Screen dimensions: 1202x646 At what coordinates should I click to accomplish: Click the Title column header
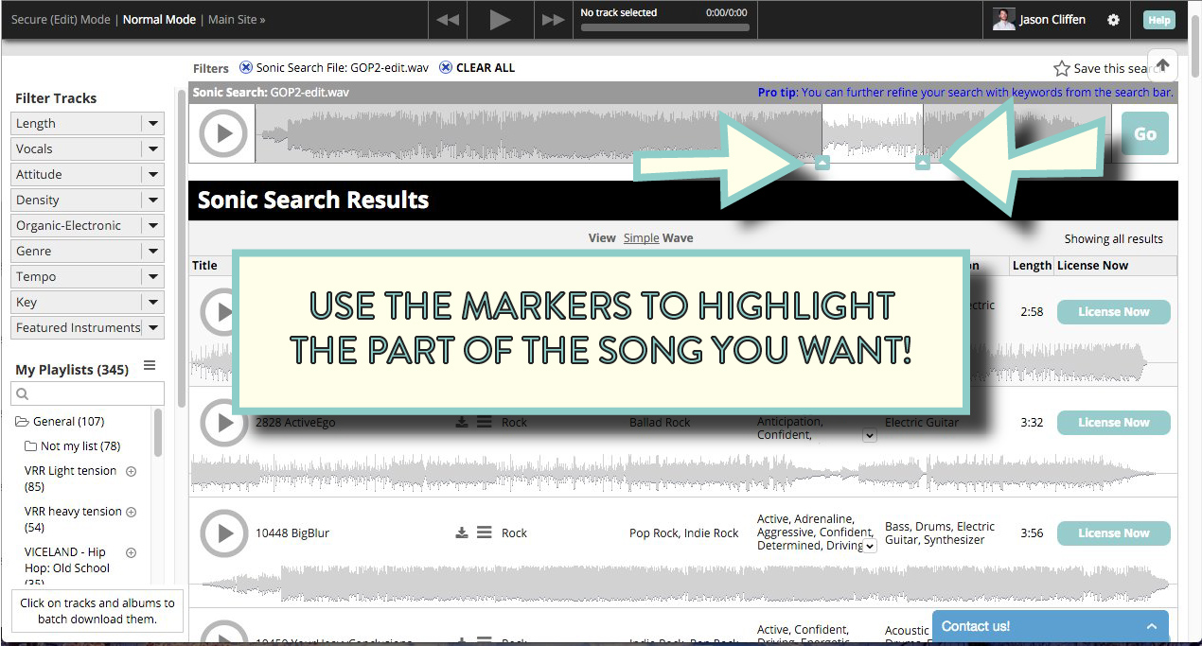click(205, 266)
